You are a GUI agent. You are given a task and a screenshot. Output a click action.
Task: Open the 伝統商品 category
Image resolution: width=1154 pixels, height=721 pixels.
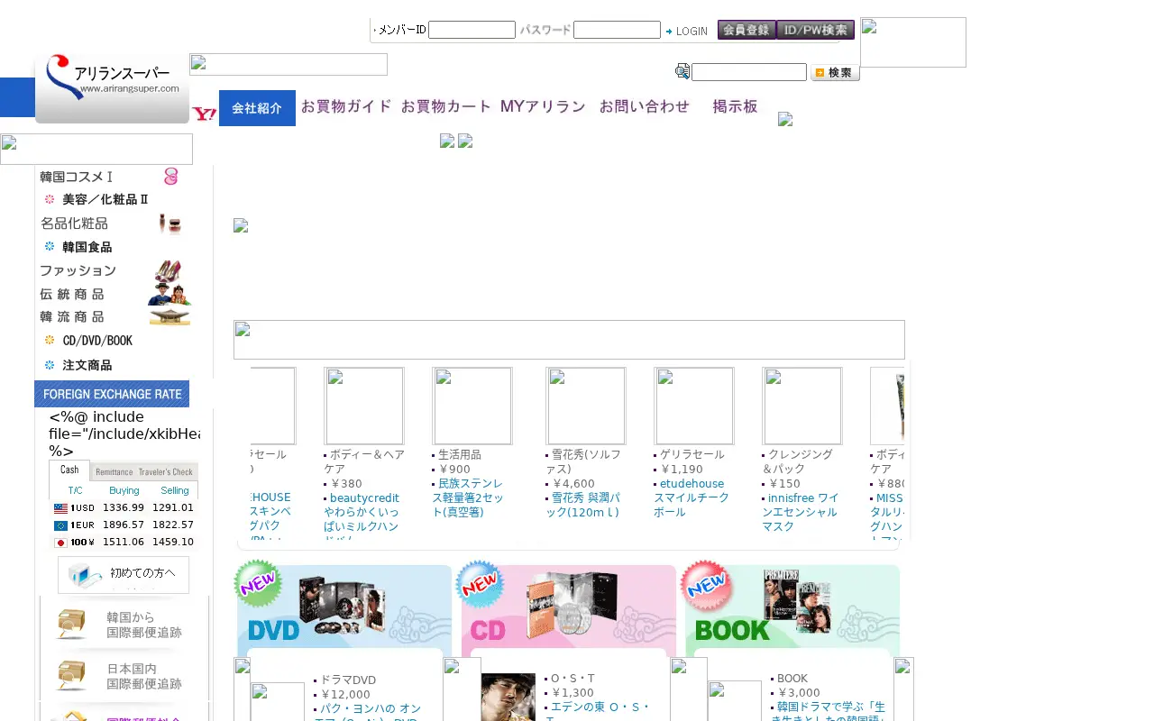(x=112, y=294)
